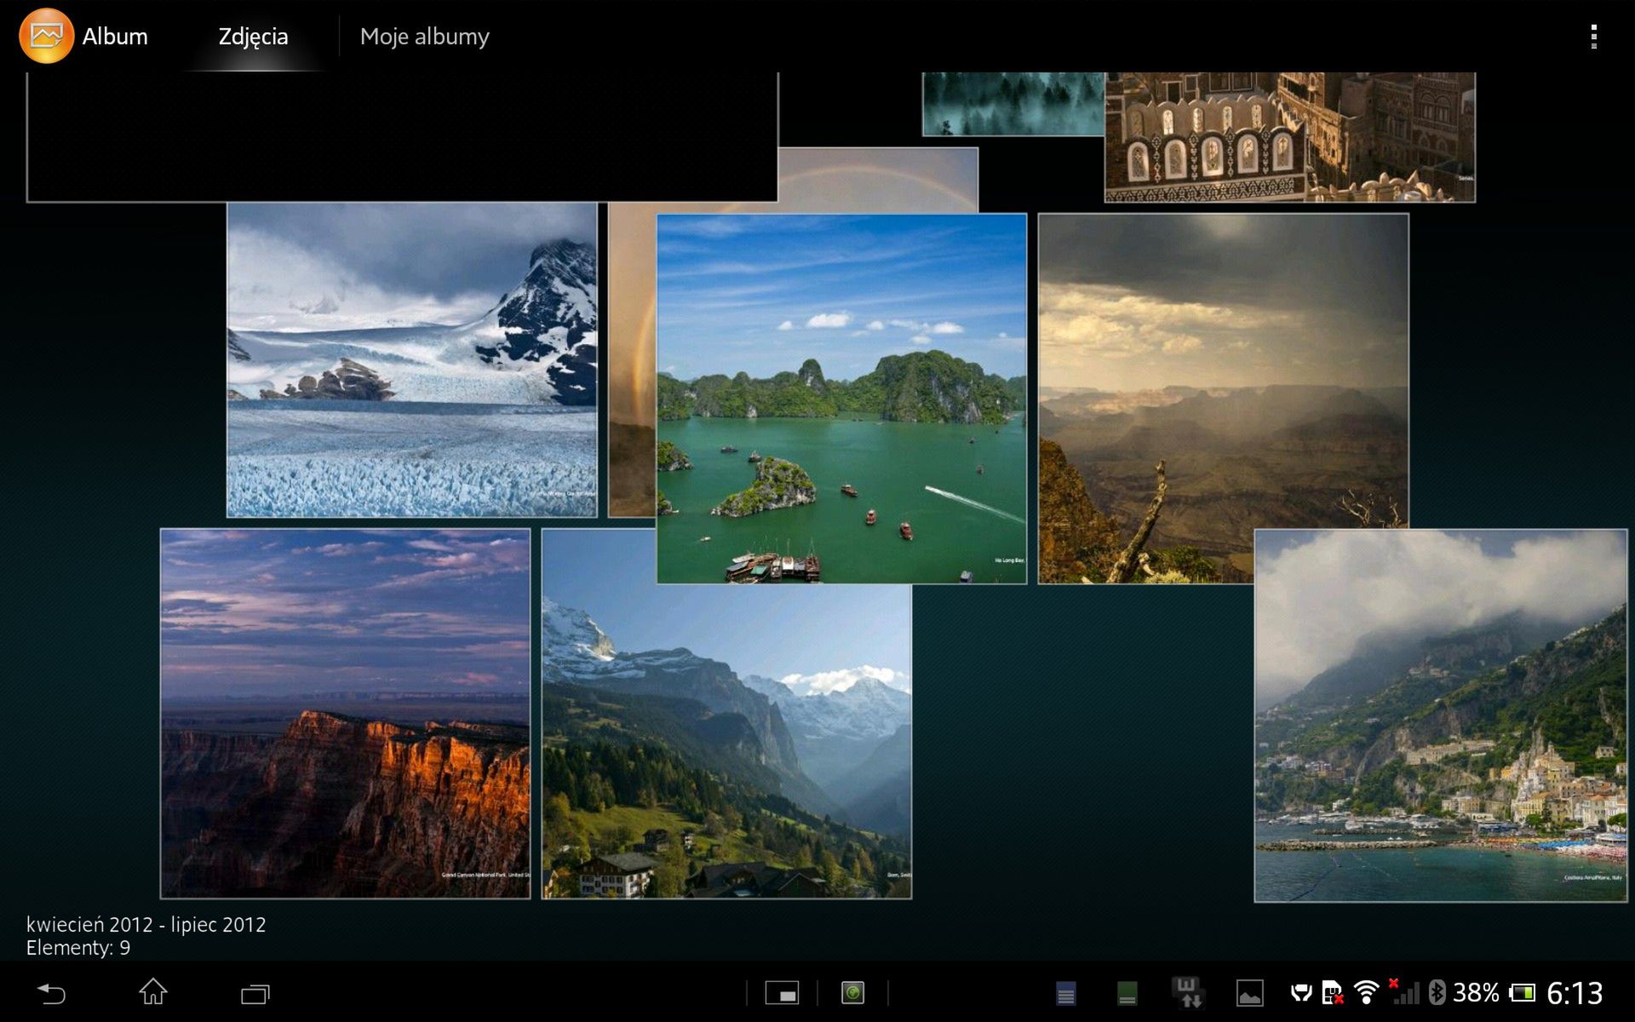Open the Ha Long Bay photo
The height and width of the screenshot is (1022, 1635).
(841, 398)
